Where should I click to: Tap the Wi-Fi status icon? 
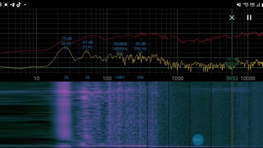[x=246, y=5]
